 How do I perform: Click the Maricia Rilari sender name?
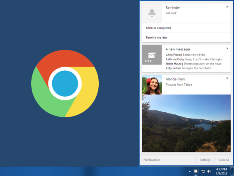pyautogui.click(x=175, y=79)
